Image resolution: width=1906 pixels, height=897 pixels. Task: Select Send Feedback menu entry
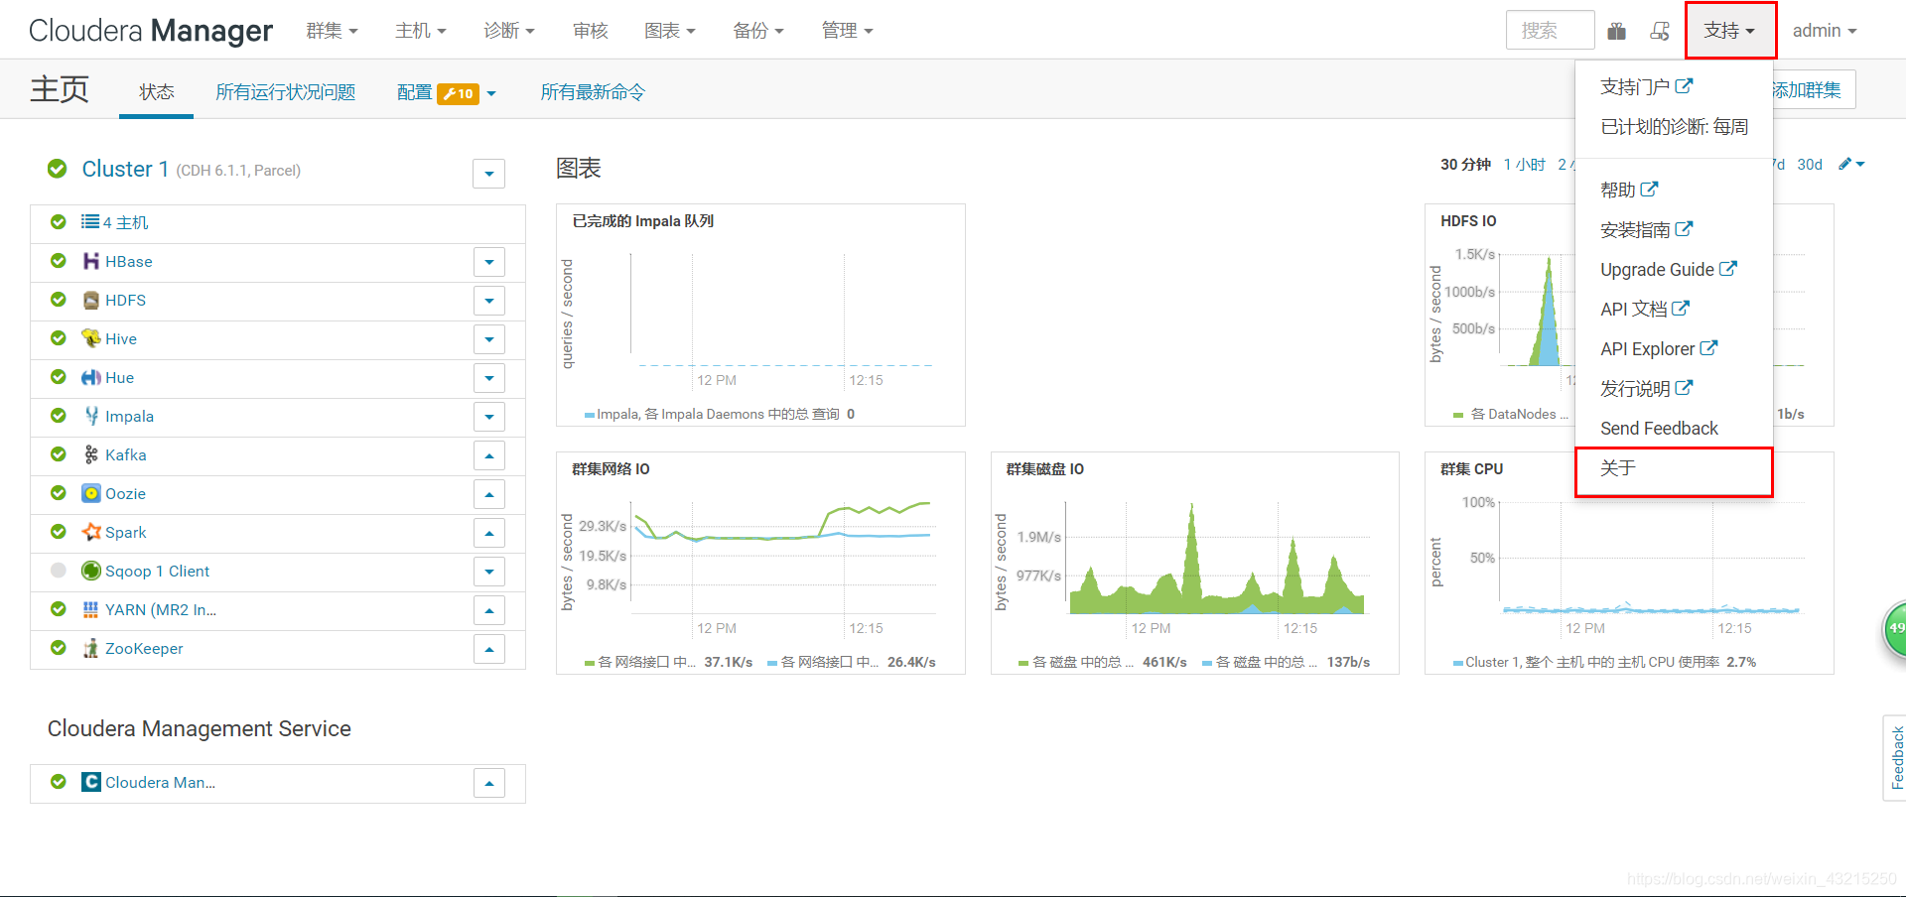1674,428
